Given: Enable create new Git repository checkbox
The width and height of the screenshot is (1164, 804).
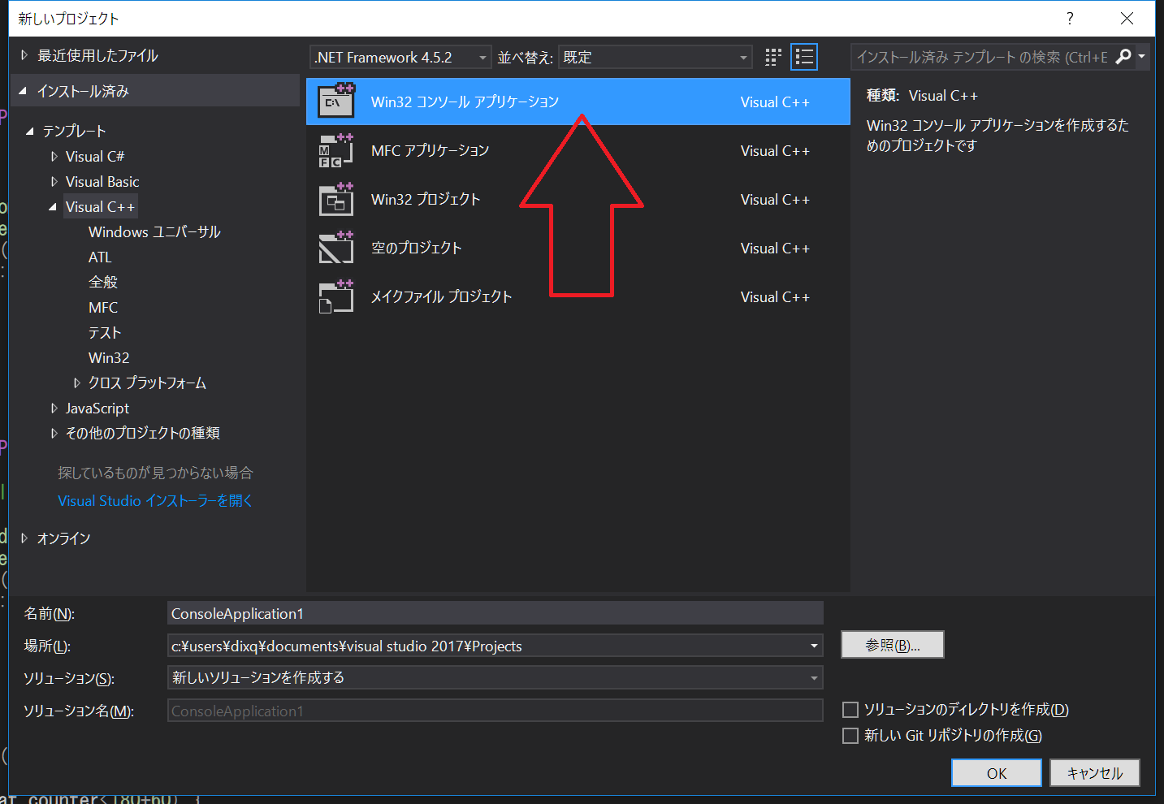Looking at the screenshot, I should [850, 736].
